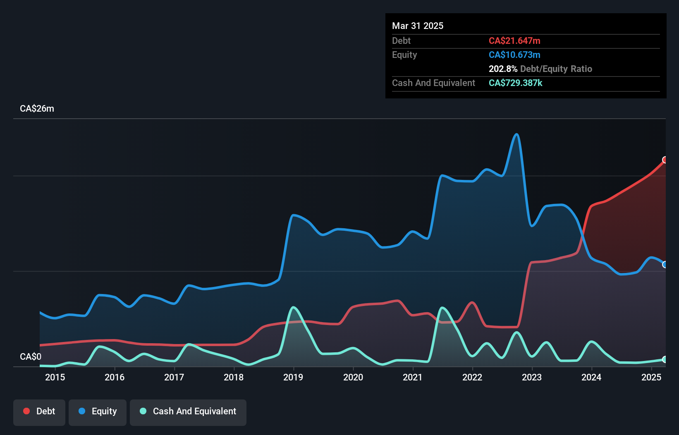Click the Cash And Equivalent value CA$729.387k
The width and height of the screenshot is (679, 435).
click(515, 83)
